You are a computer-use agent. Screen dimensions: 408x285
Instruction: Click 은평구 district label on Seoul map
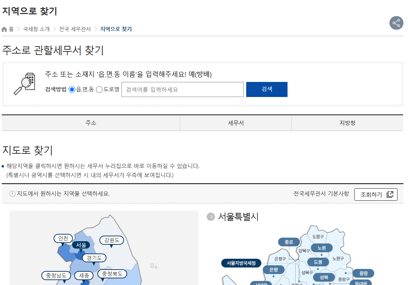(x=280, y=259)
